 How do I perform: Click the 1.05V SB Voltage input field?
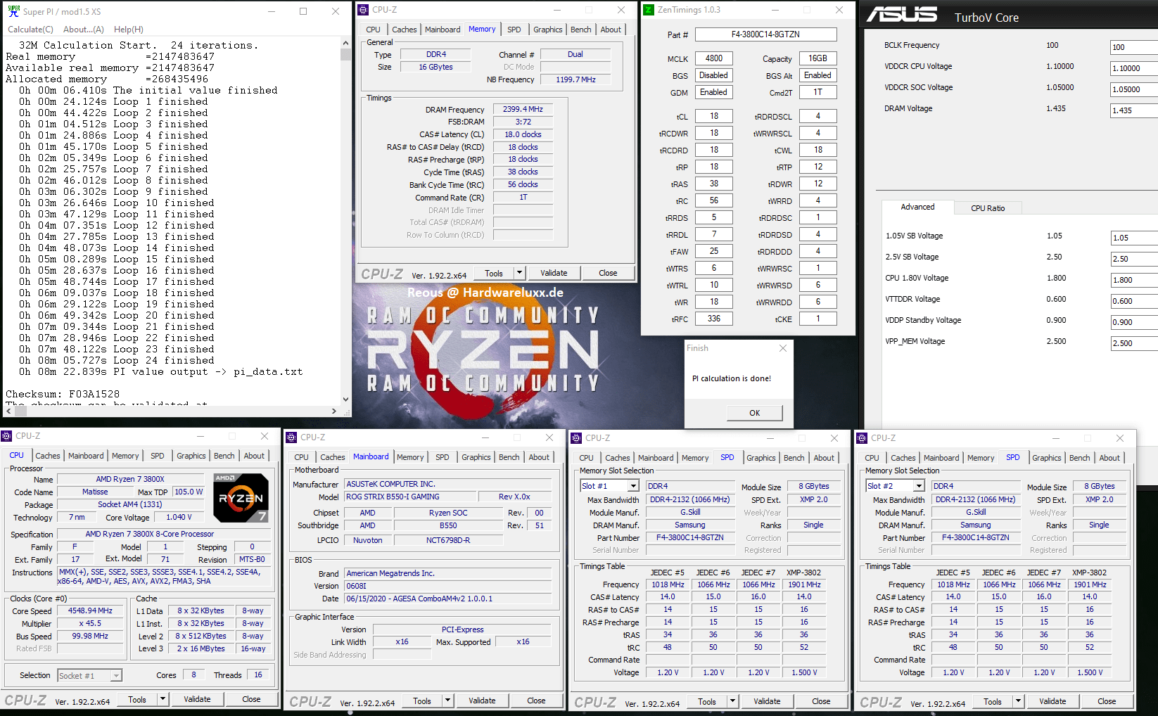[1133, 238]
